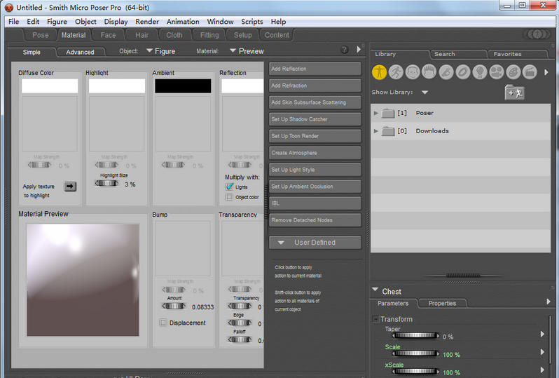The image size is (559, 378).
Task: Open the Show Library dropdown
Action: pos(425,93)
